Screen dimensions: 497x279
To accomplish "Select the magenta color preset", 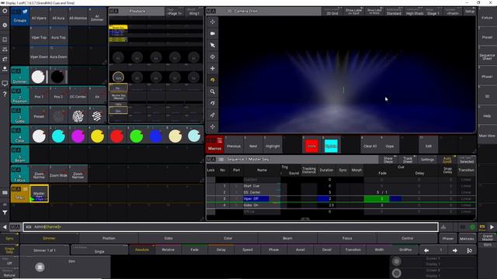I will (78, 136).
